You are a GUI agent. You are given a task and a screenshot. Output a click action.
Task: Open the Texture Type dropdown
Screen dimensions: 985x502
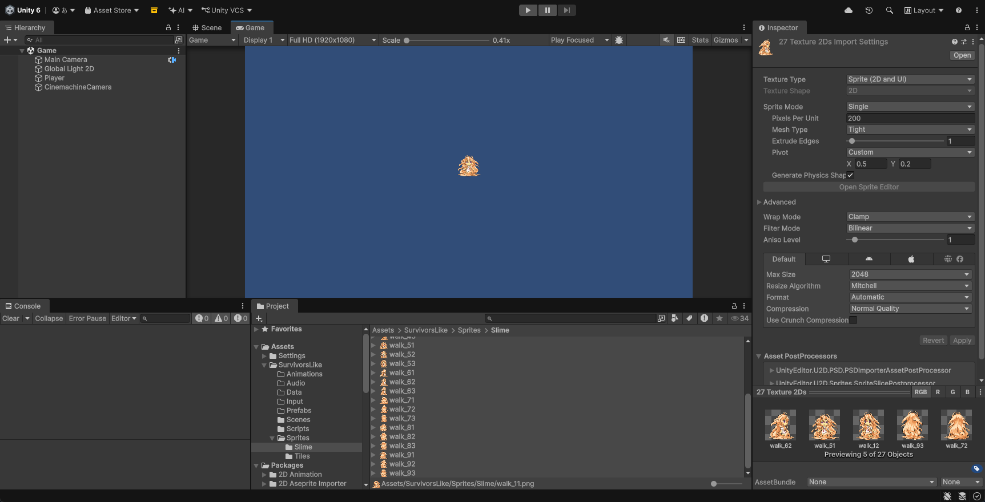point(910,79)
